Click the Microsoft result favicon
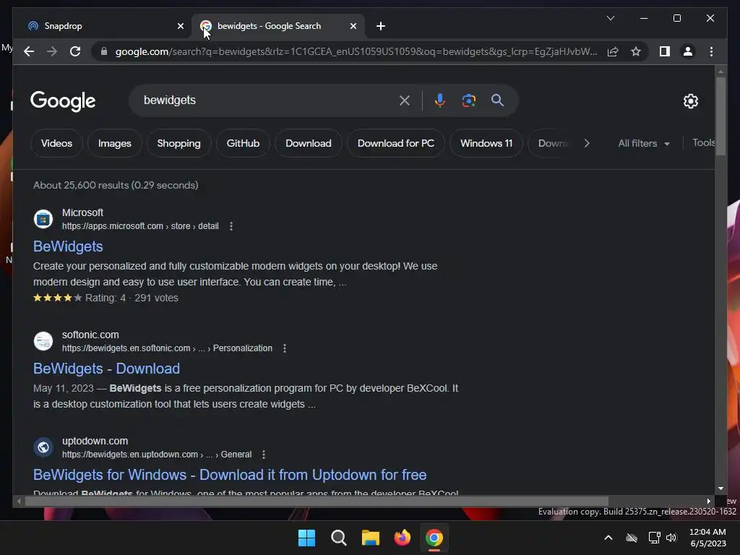Screen dimensions: 740x555 [43, 219]
